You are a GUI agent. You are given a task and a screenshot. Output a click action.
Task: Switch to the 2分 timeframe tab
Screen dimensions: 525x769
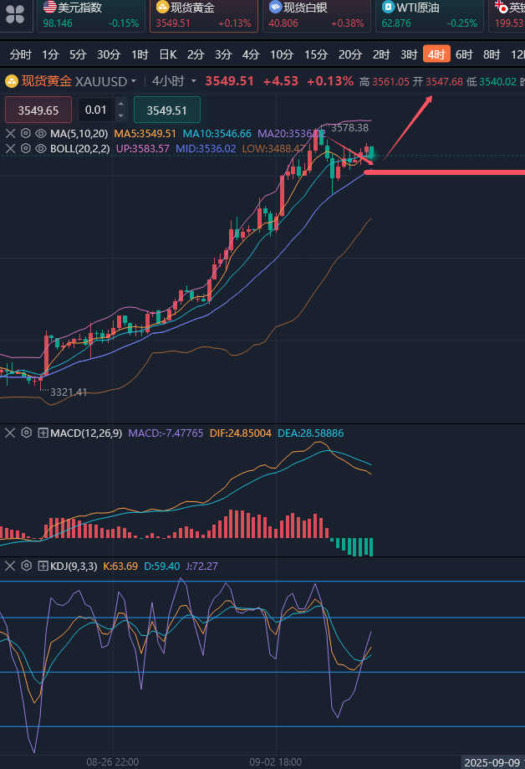pos(195,54)
